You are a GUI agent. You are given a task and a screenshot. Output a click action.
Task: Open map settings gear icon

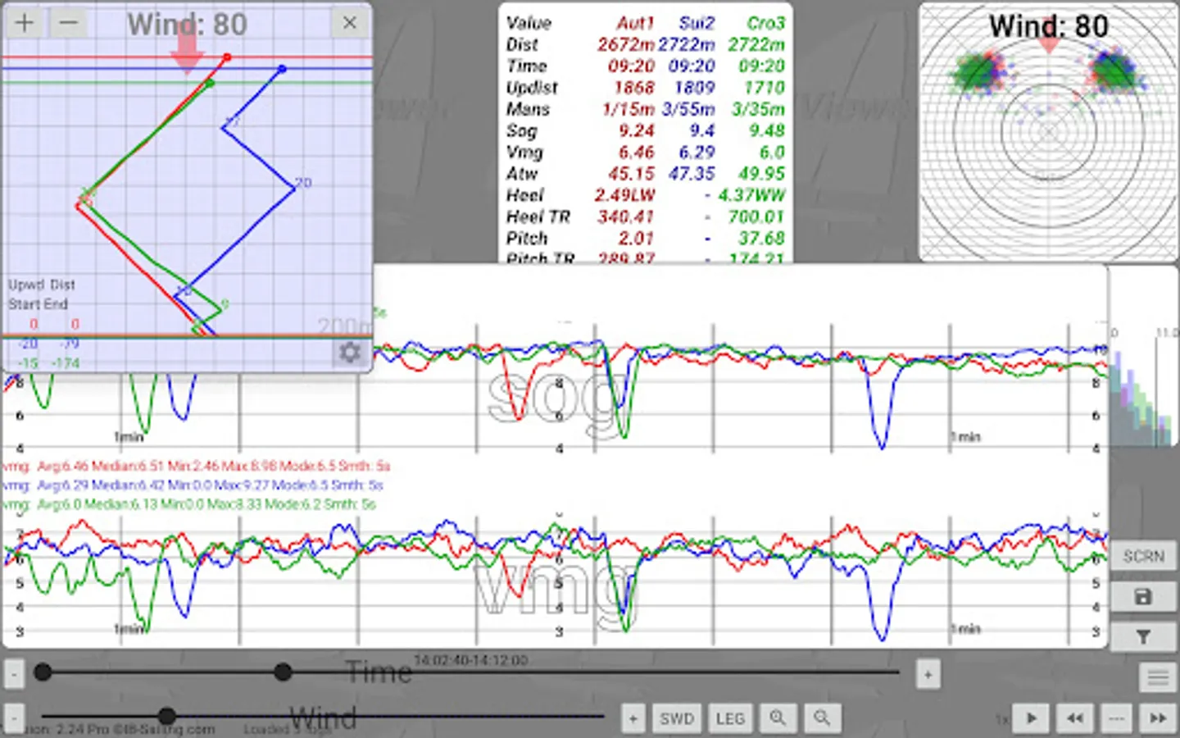click(x=350, y=353)
